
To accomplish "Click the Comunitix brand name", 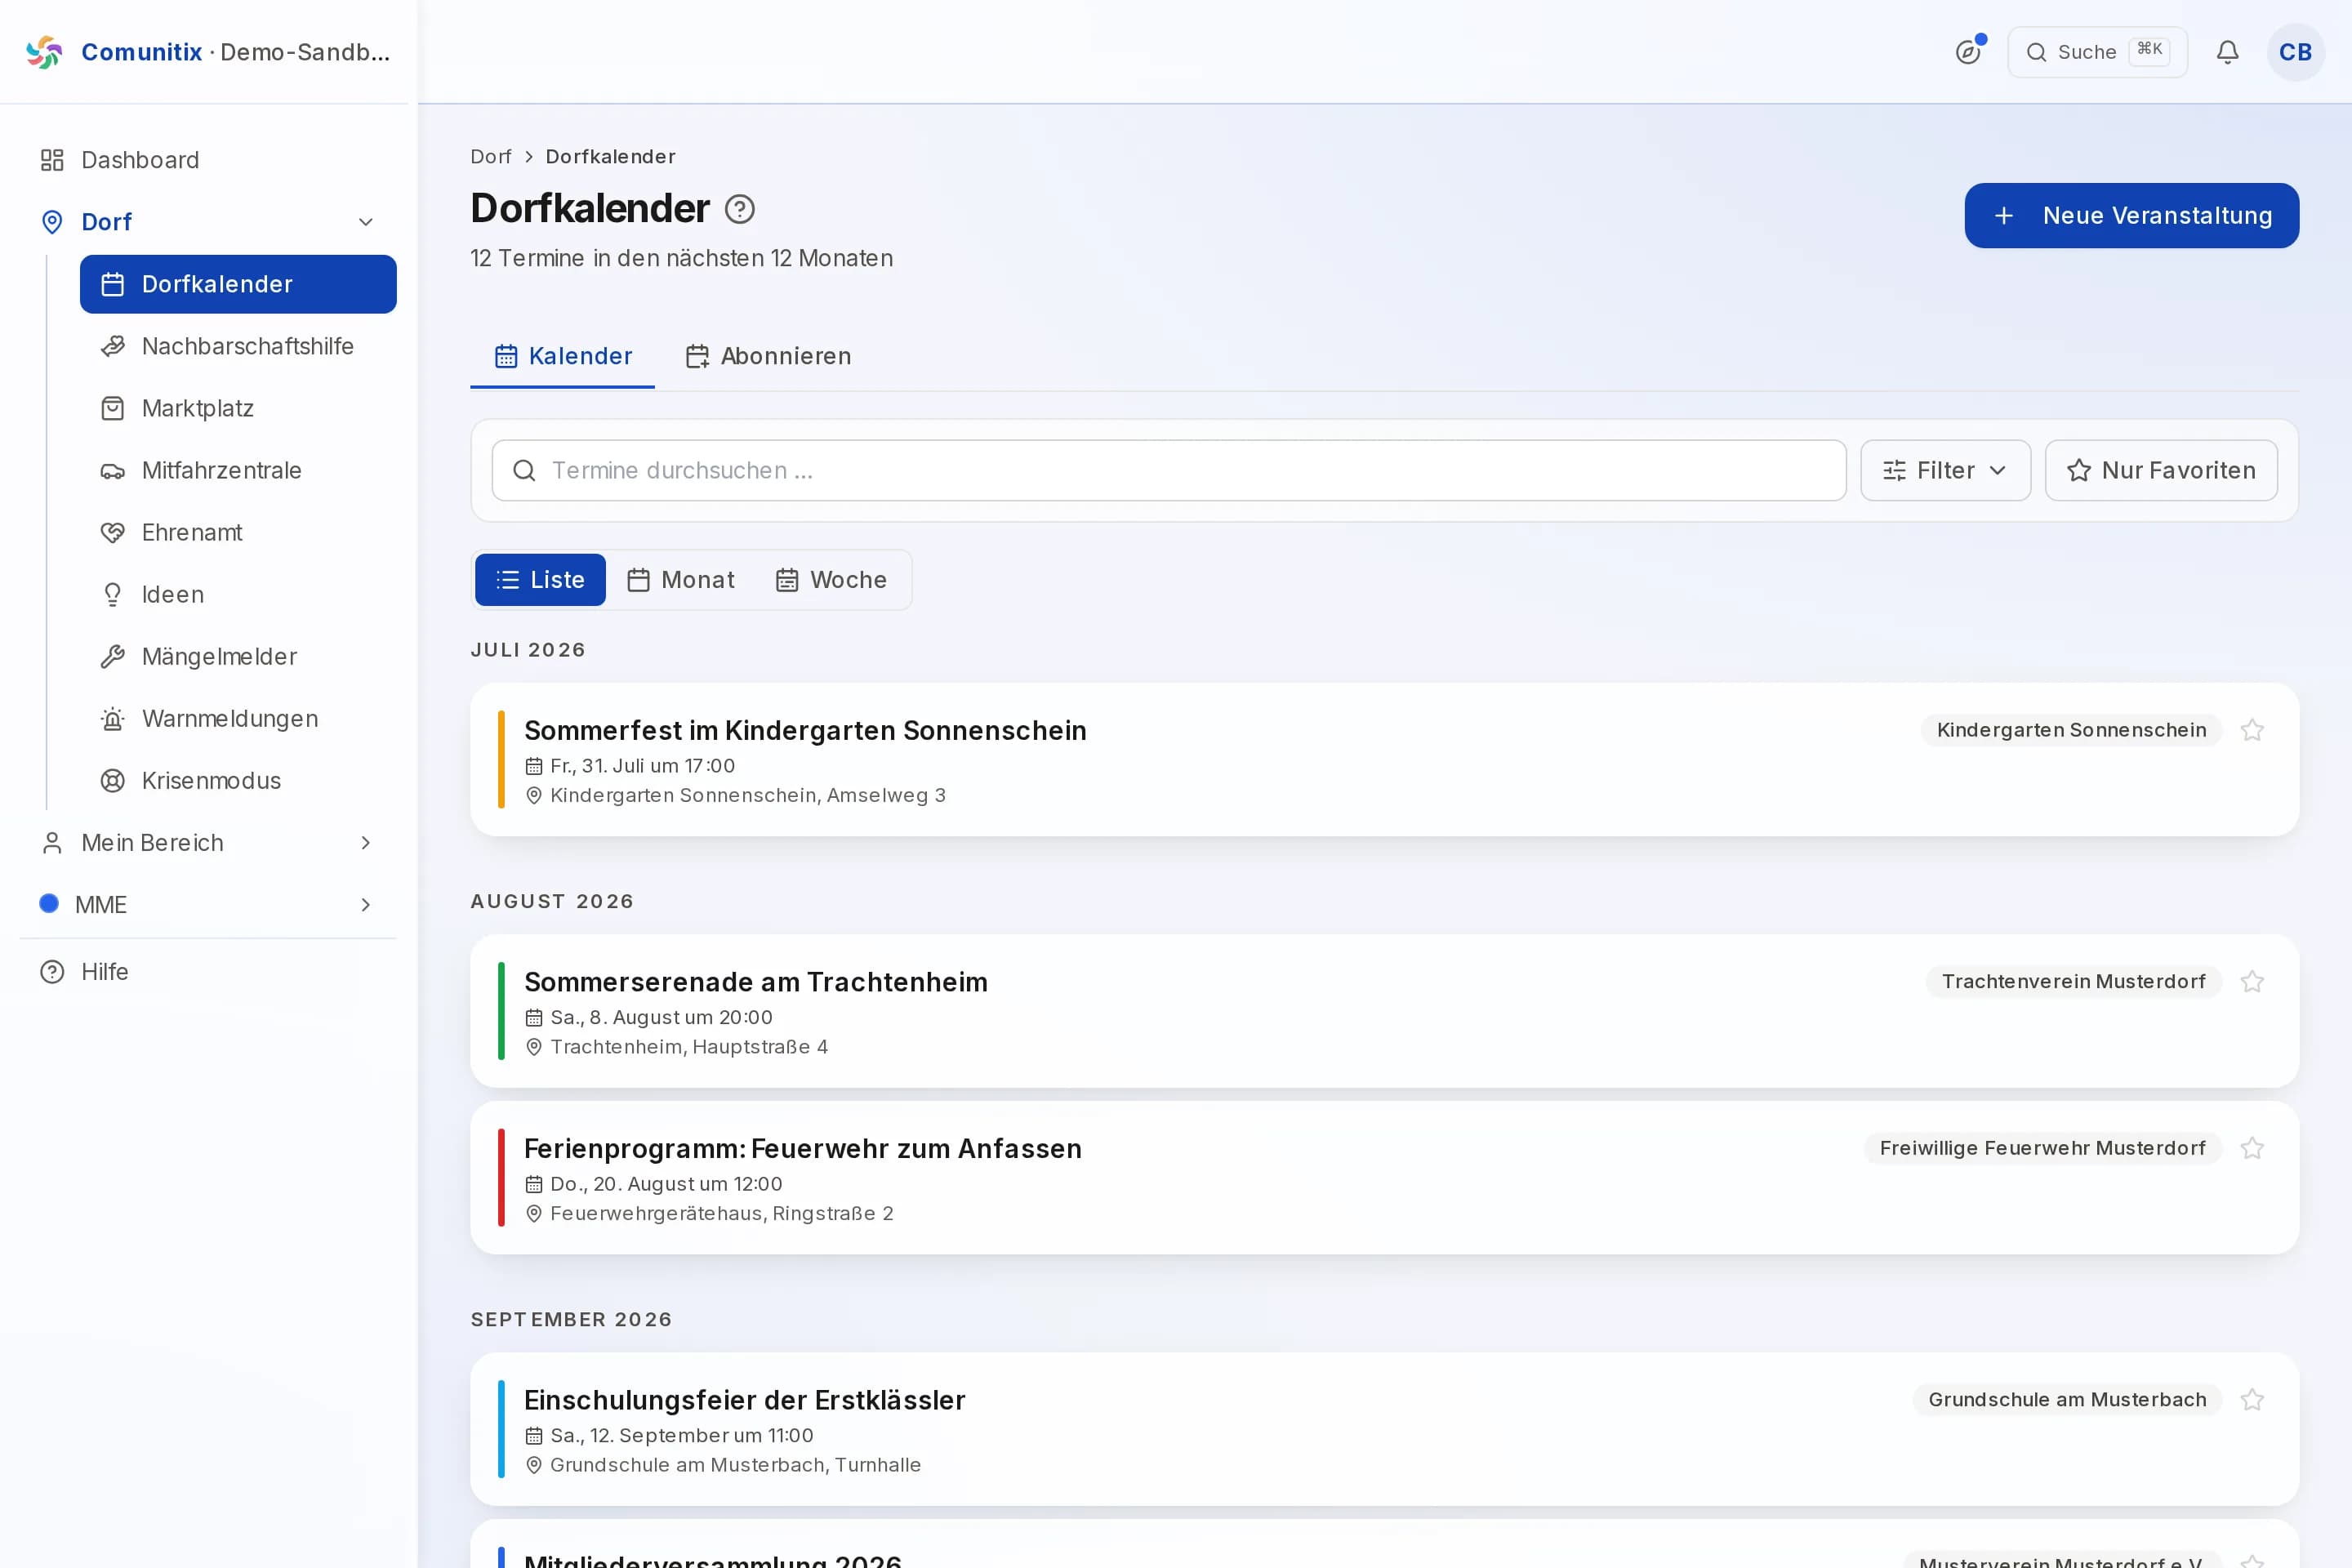I will [x=141, y=52].
